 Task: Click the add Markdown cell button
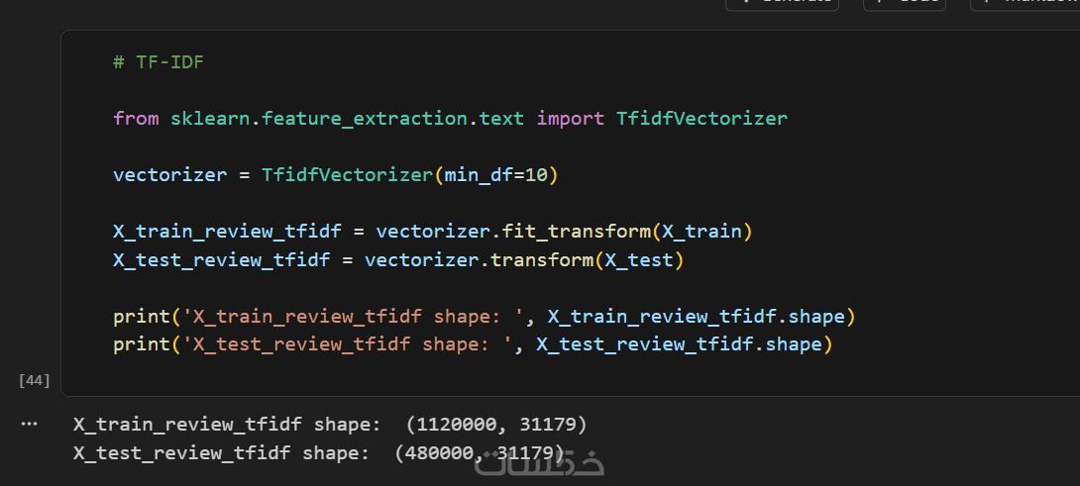pyautogui.click(x=1025, y=3)
